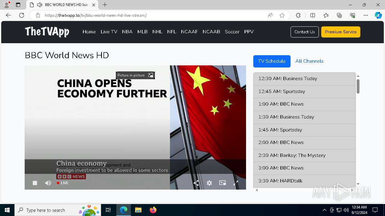Click the taskbar search box
The width and height of the screenshot is (385, 216).
58,210
